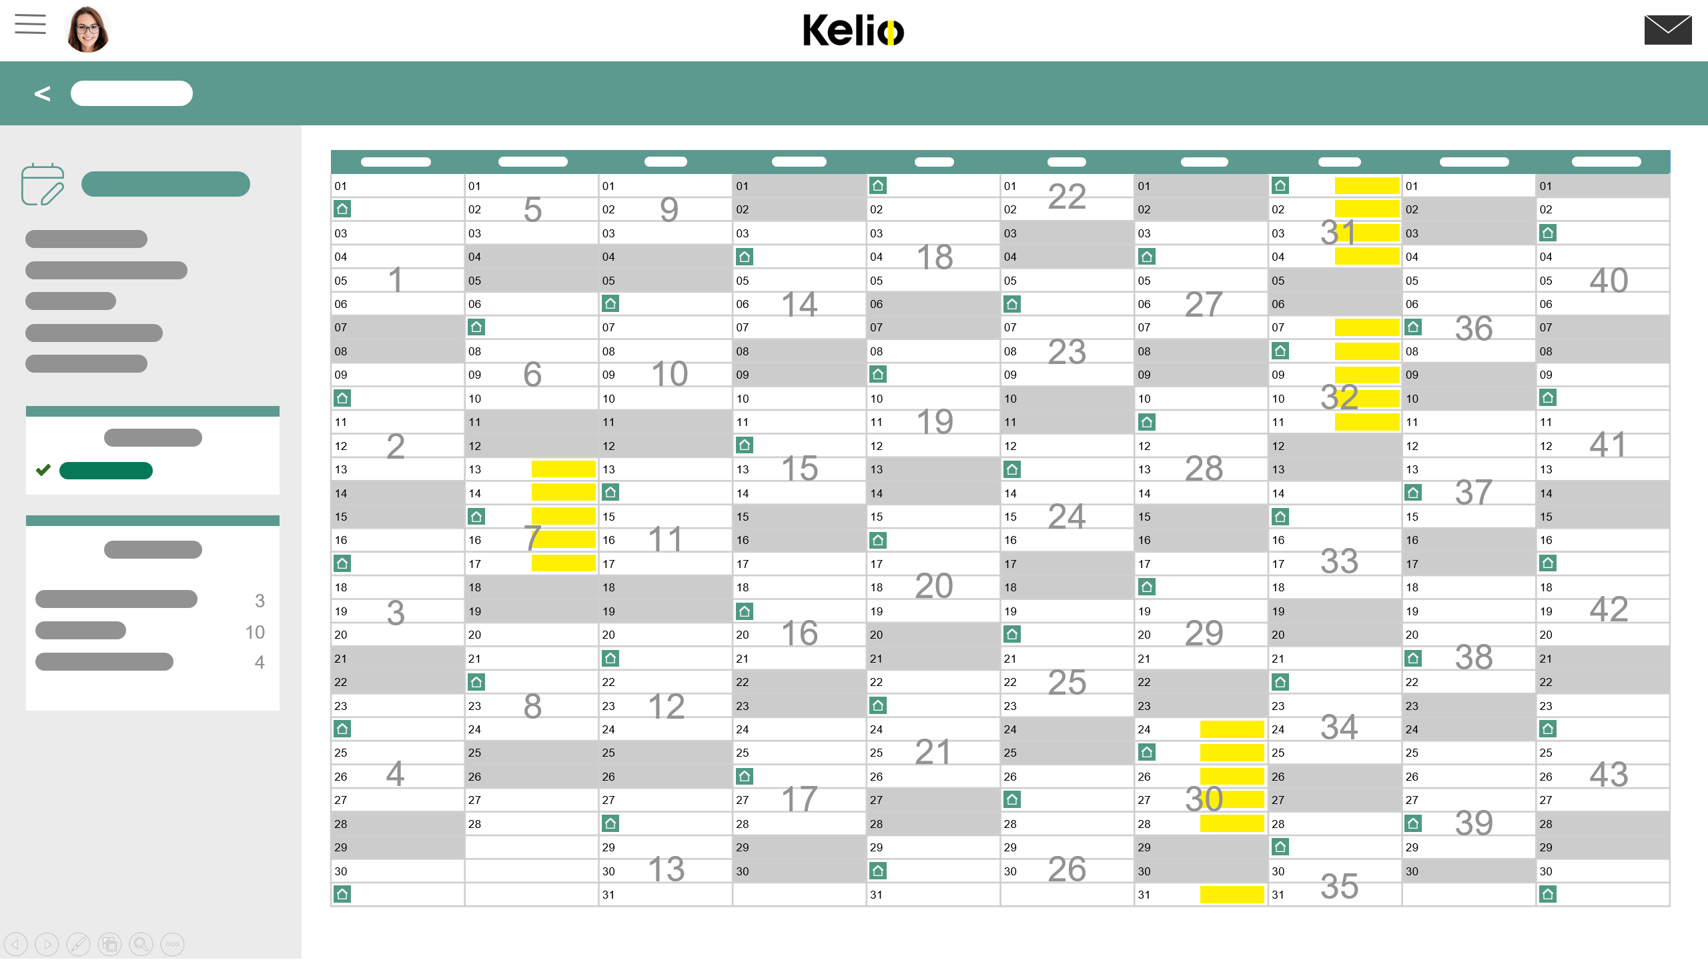Click the calendar edit icon in the sidebar
This screenshot has height=960, width=1708.
pyautogui.click(x=44, y=185)
